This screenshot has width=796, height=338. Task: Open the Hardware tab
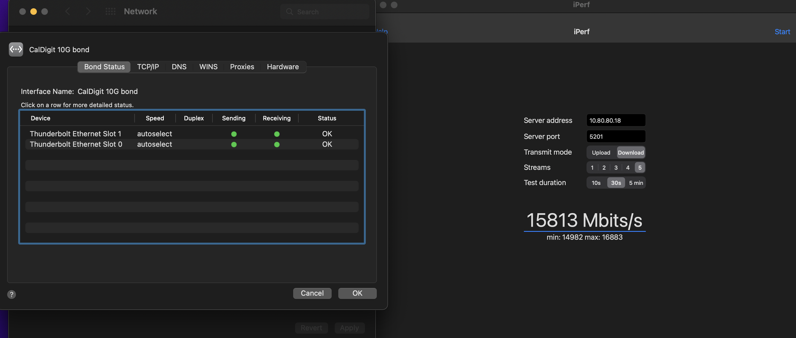point(282,67)
